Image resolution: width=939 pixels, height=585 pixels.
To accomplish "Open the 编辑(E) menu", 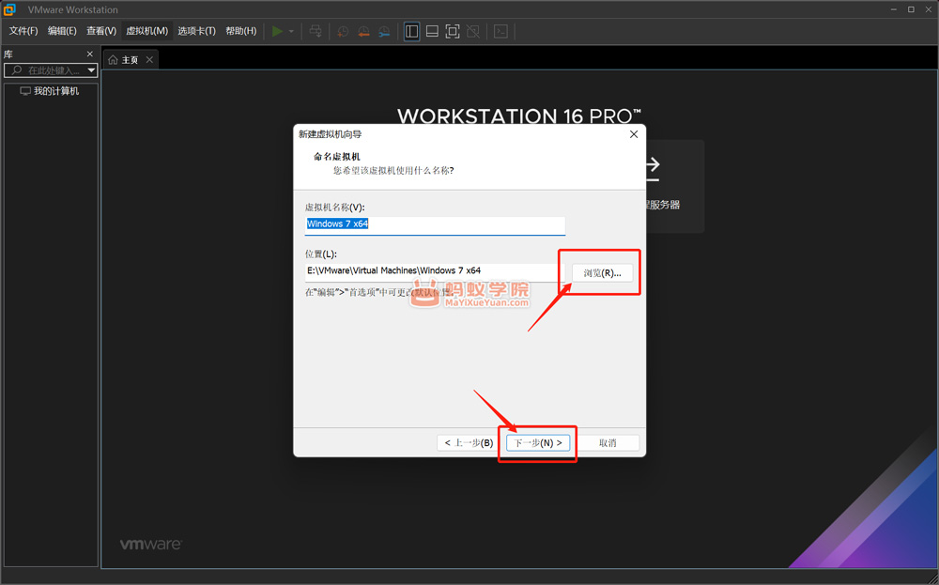I will pos(62,31).
